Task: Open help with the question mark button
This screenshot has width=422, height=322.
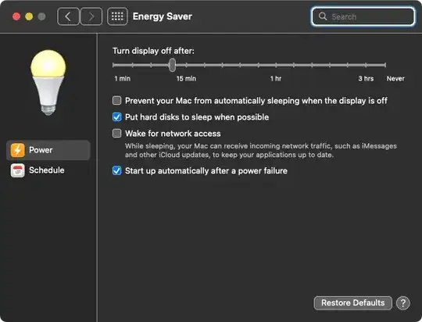Action: pos(403,303)
